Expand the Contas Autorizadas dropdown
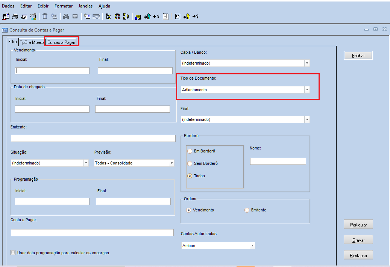Screen dimensions: 390x267 252,246
